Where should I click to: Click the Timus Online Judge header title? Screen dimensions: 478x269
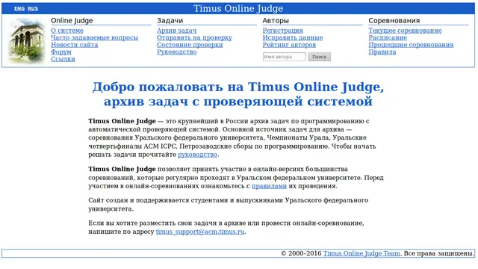238,8
